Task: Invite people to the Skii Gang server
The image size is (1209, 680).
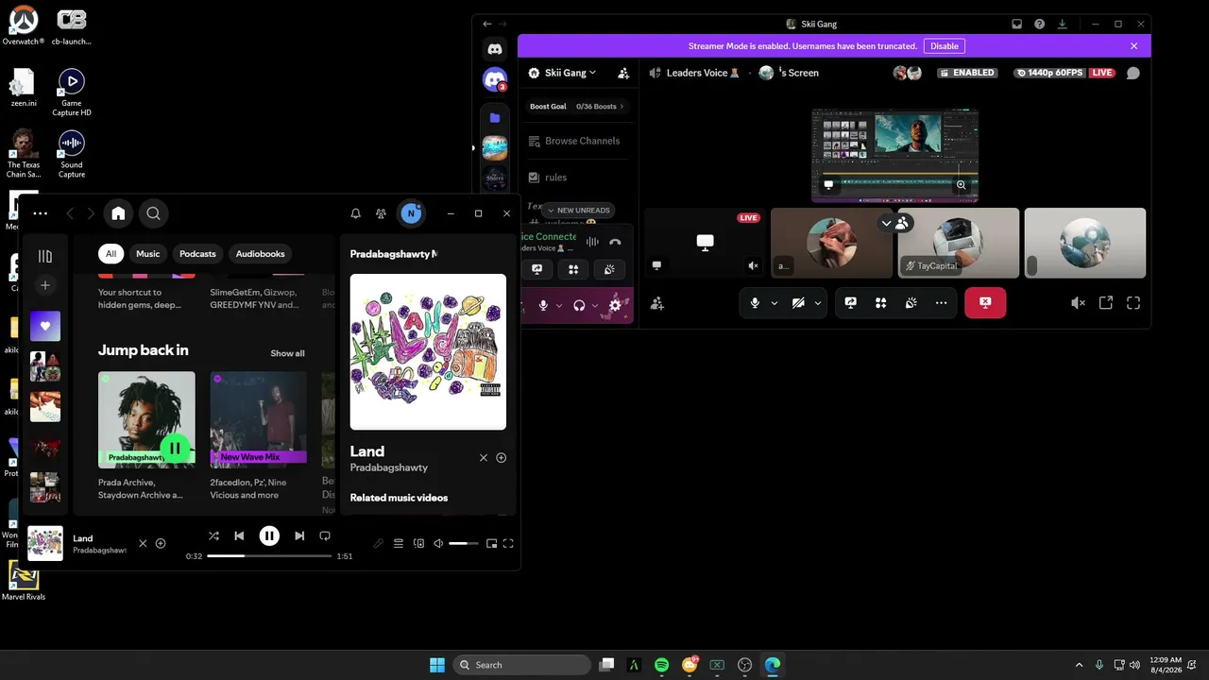Action: pyautogui.click(x=623, y=73)
